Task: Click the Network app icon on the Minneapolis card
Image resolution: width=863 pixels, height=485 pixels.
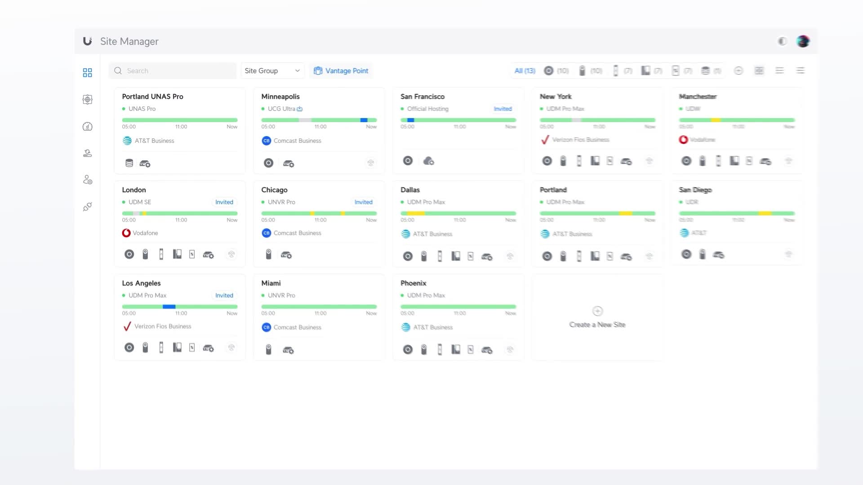Action: point(268,163)
